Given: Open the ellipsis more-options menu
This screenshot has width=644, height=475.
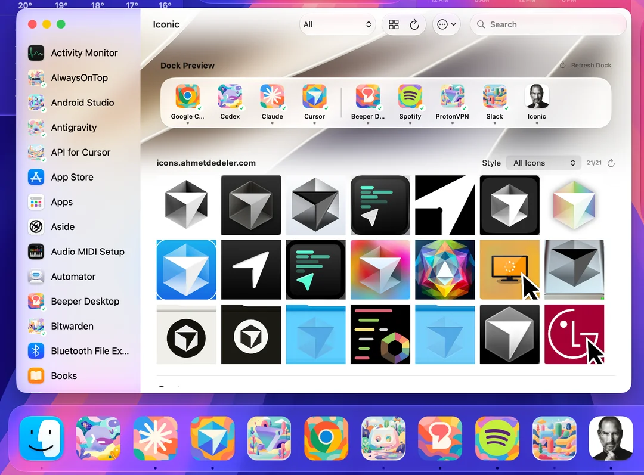Looking at the screenshot, I should click(x=446, y=24).
